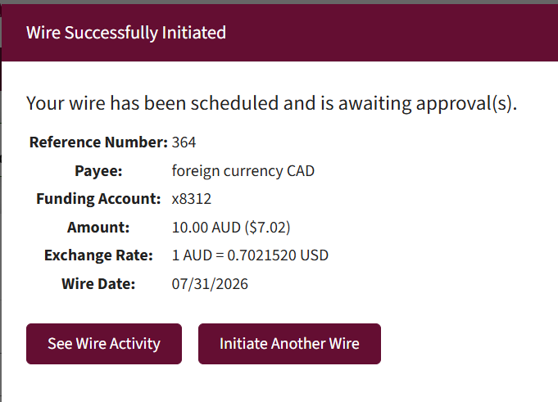This screenshot has width=558, height=402.
Task: Click the wire date 07/31/2026
Action: click(210, 284)
